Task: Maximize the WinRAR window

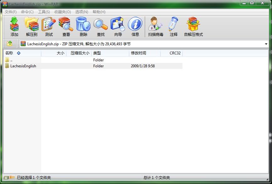Action: (252, 3)
